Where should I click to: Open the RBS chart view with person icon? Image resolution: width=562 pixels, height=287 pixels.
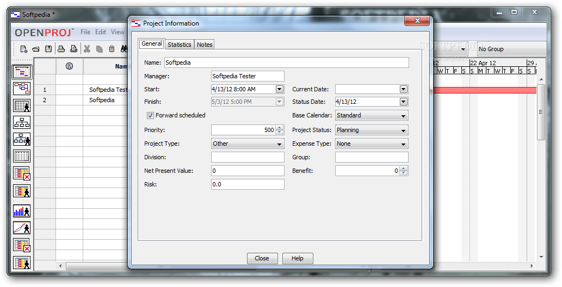22,139
